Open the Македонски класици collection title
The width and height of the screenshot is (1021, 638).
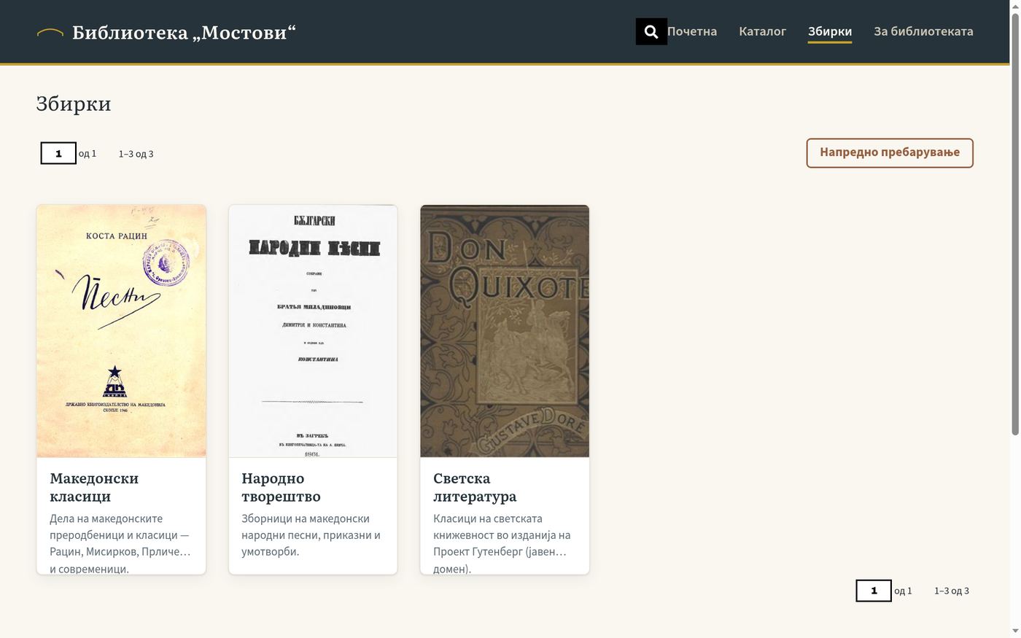point(94,487)
